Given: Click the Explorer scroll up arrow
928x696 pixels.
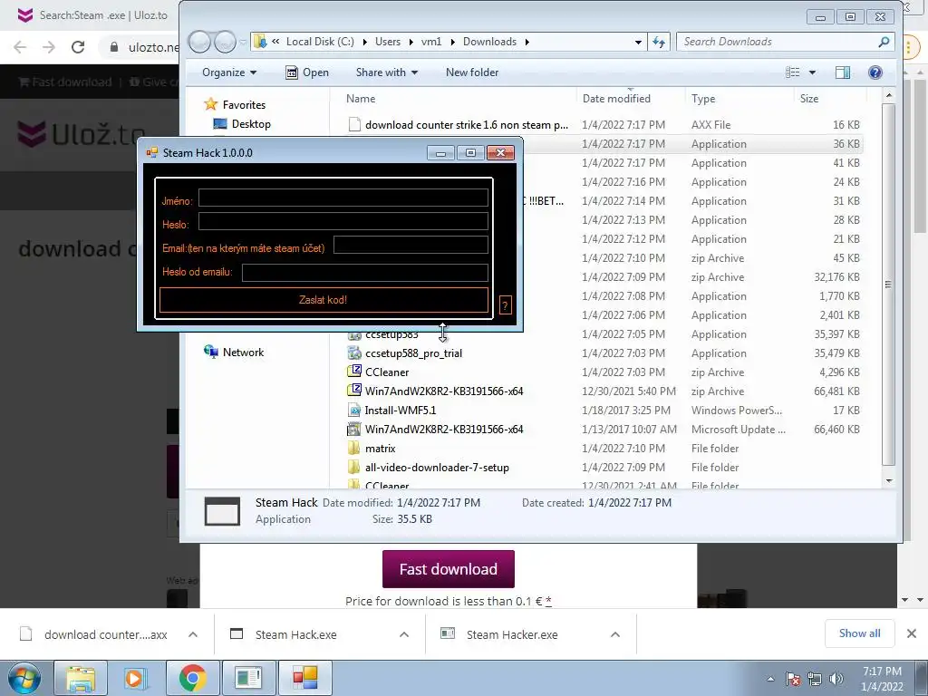Looking at the screenshot, I should pyautogui.click(x=888, y=95).
